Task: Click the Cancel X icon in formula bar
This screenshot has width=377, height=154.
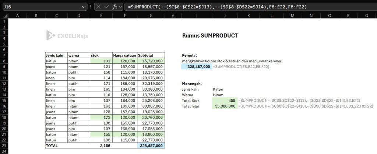Action: click(x=98, y=7)
